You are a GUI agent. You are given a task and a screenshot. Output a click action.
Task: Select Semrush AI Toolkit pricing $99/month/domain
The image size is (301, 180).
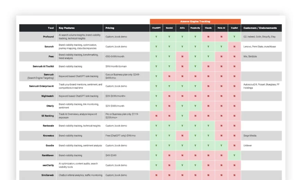116,66
